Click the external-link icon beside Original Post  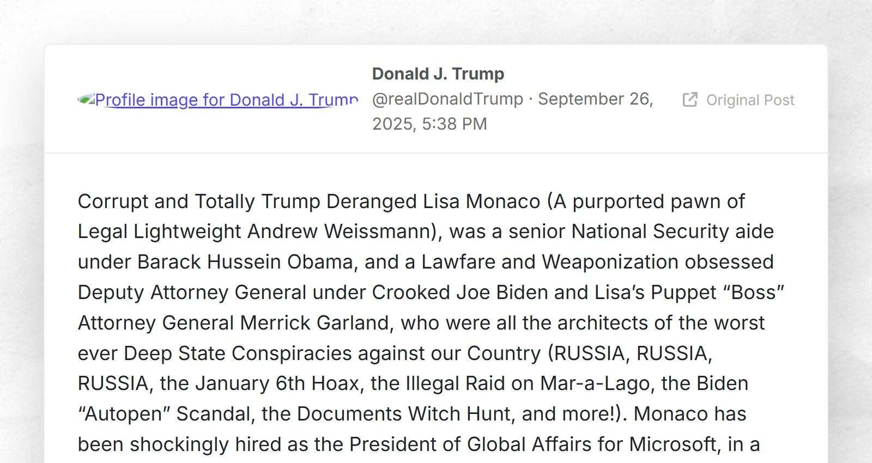pyautogui.click(x=690, y=100)
